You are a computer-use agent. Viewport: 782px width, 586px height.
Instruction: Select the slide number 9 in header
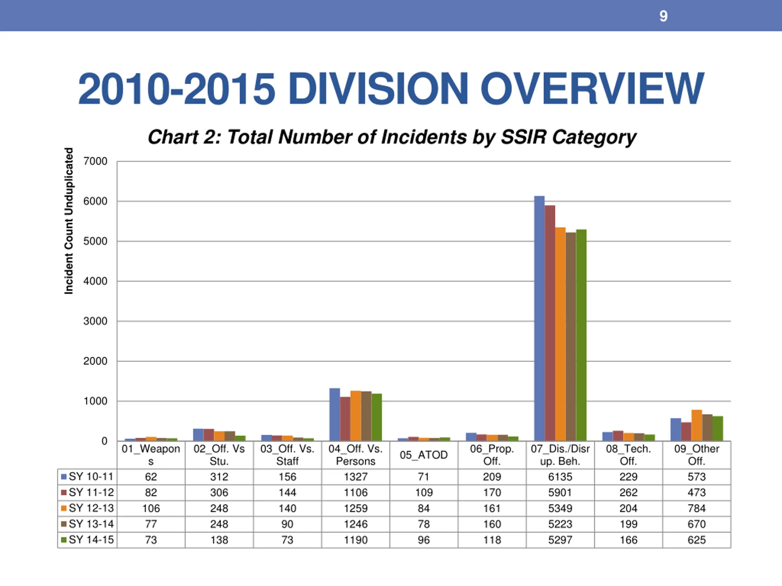point(663,16)
